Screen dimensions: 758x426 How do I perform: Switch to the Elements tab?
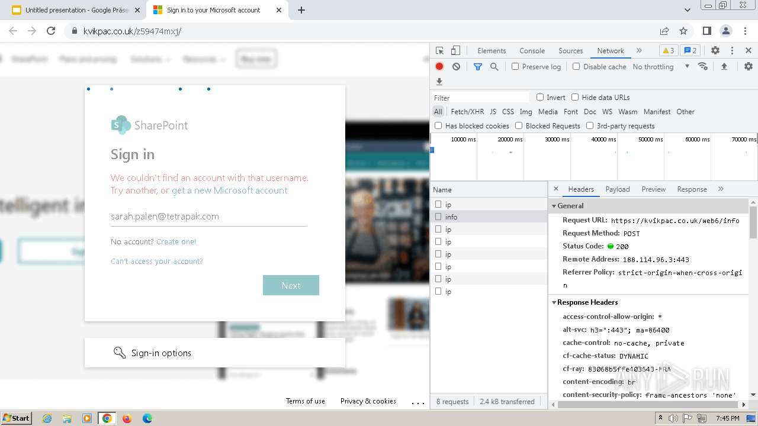[492, 51]
